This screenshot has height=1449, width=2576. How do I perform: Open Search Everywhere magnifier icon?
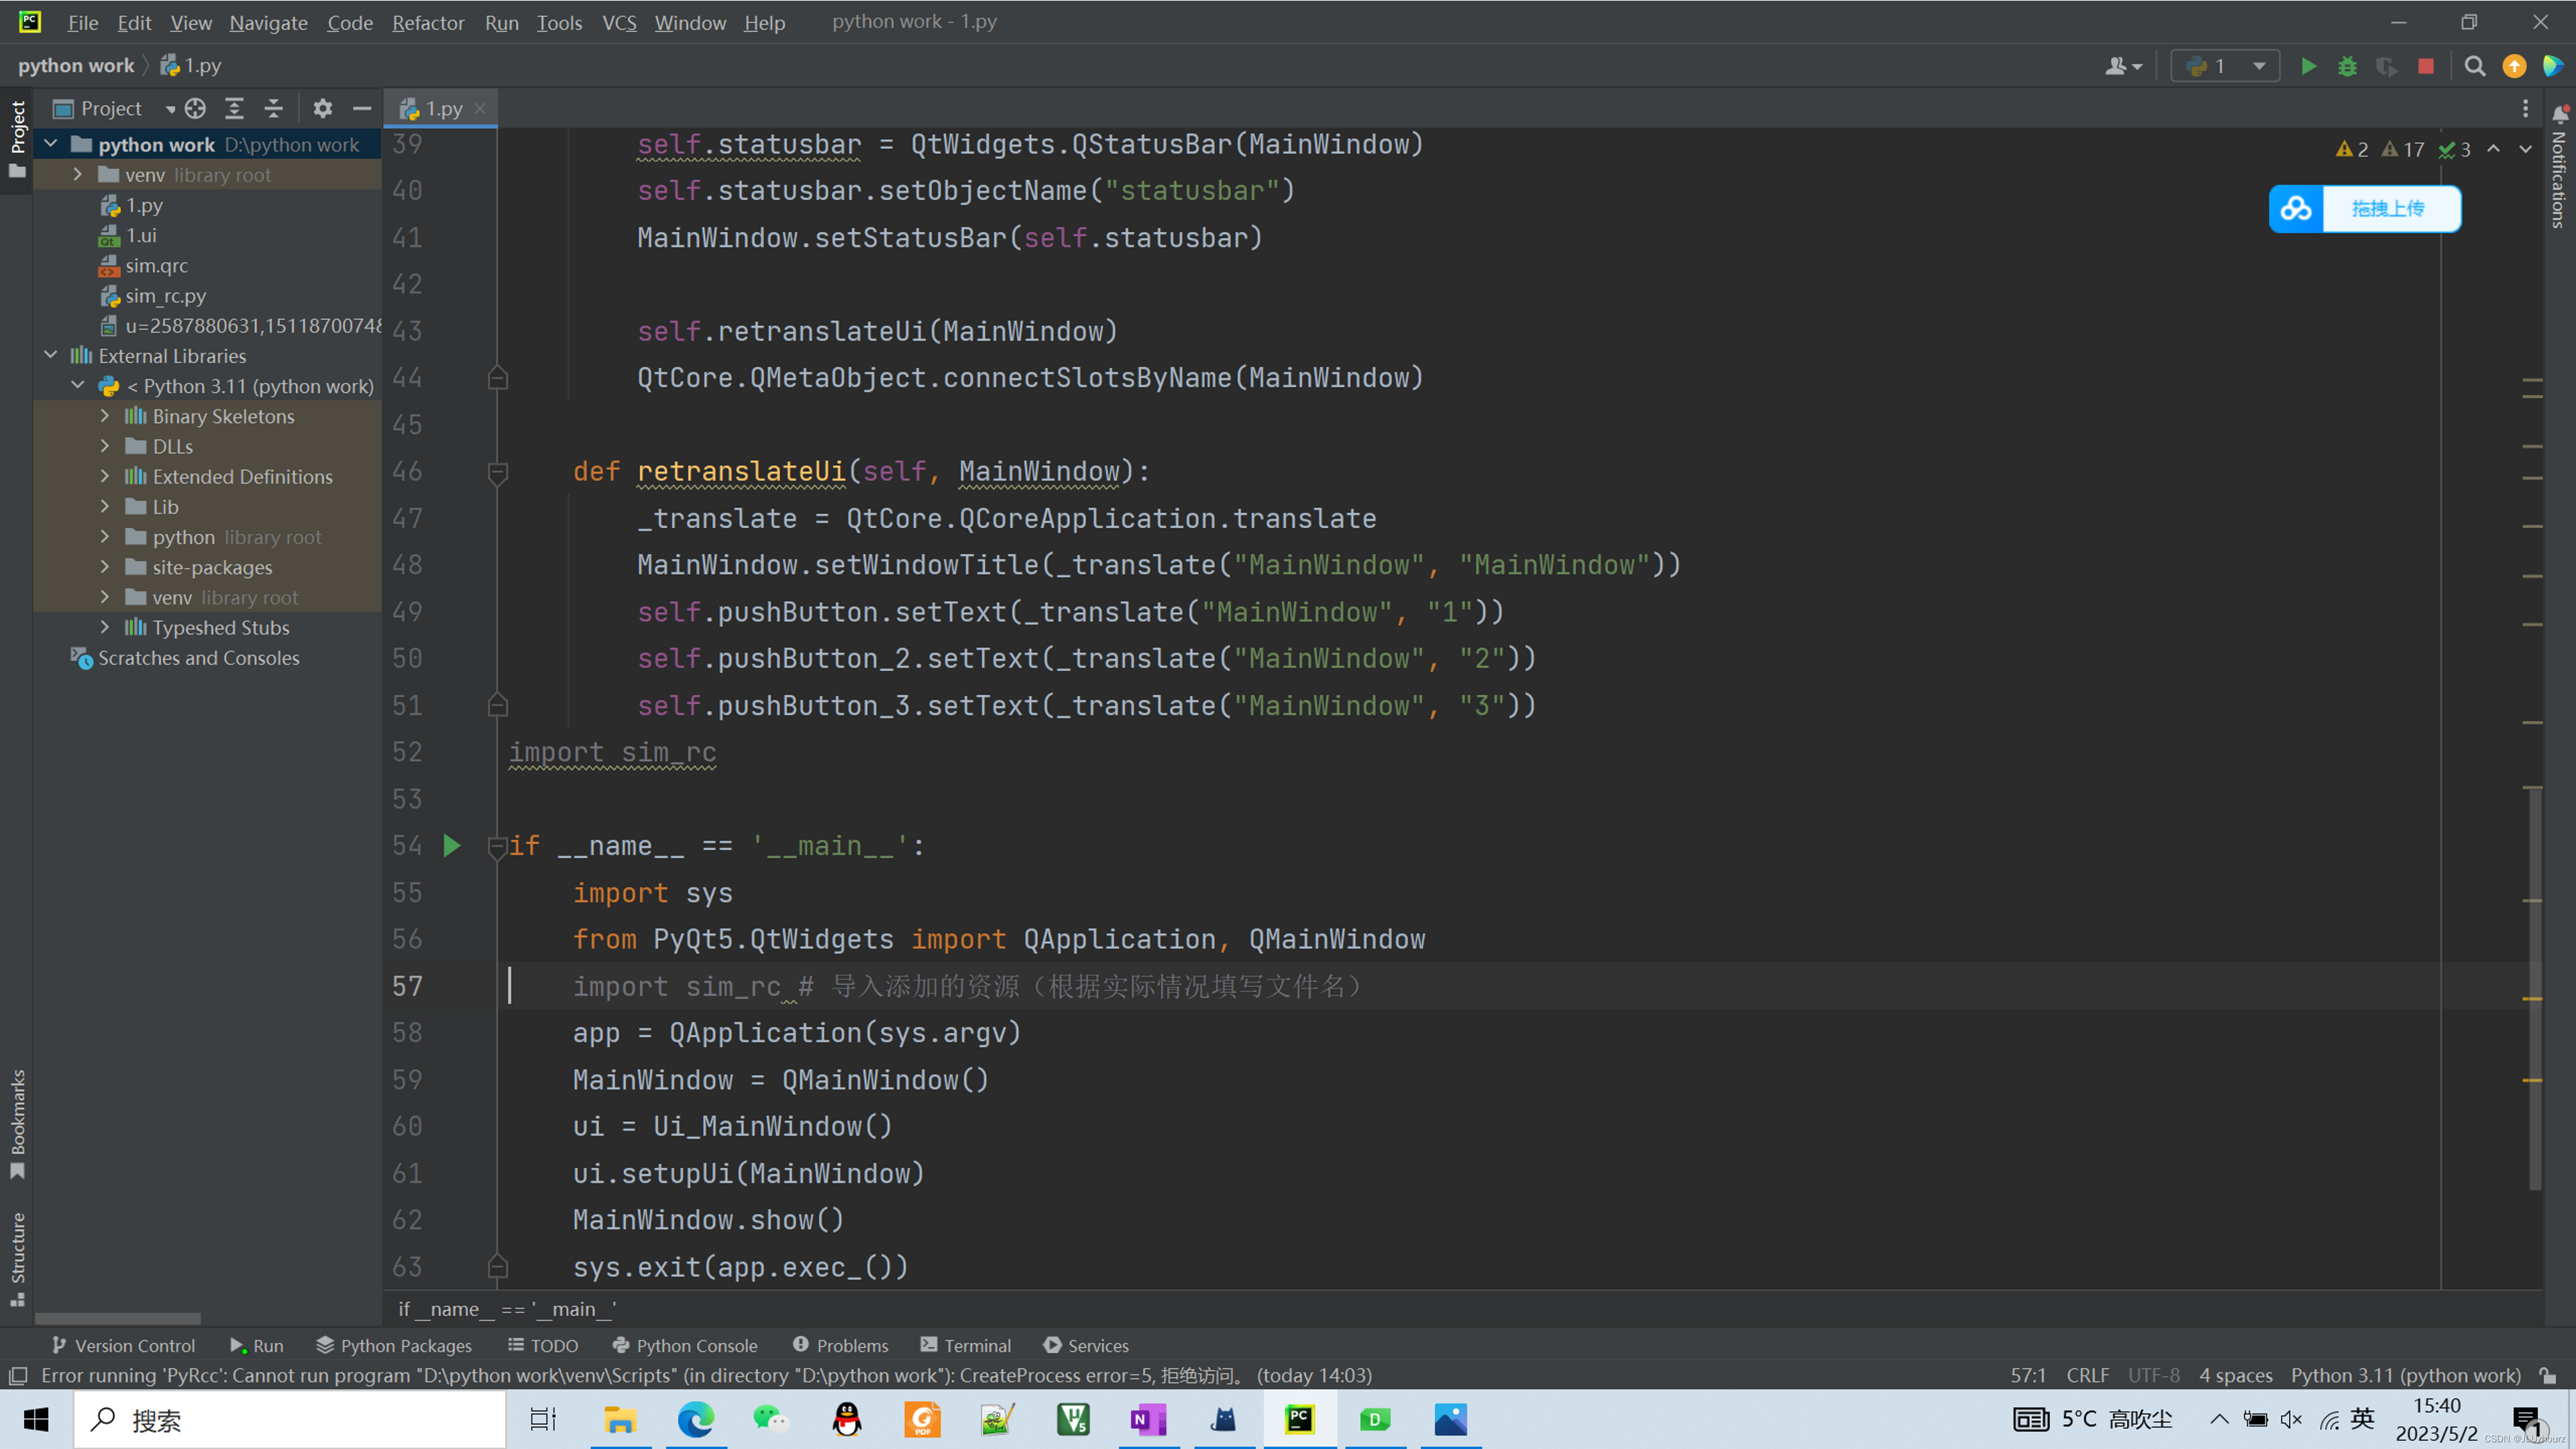point(2475,66)
